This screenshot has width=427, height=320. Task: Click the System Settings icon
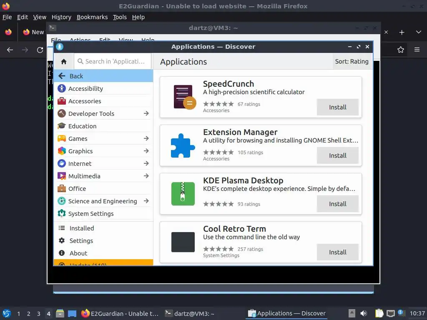[62, 214]
